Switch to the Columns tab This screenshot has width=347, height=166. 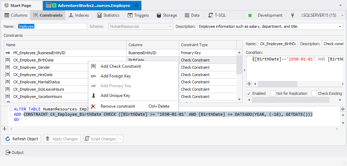point(16,15)
